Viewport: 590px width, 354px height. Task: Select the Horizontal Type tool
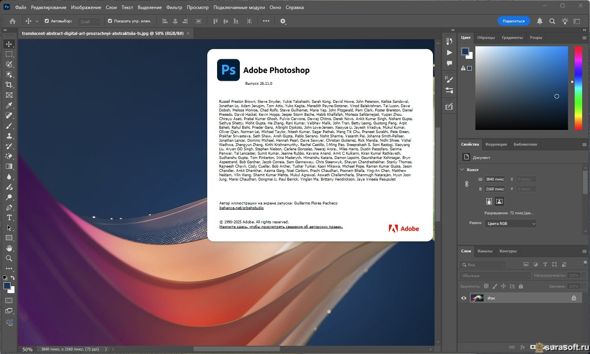click(9, 217)
